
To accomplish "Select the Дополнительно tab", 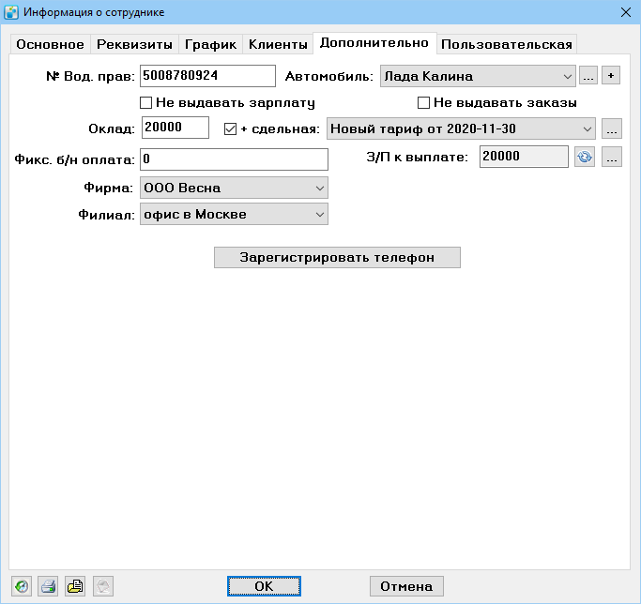I will (374, 43).
